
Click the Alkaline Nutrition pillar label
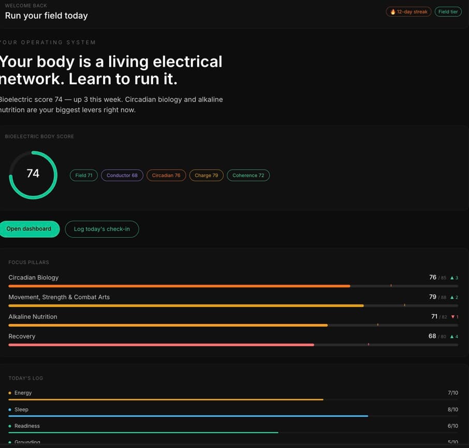[33, 317]
